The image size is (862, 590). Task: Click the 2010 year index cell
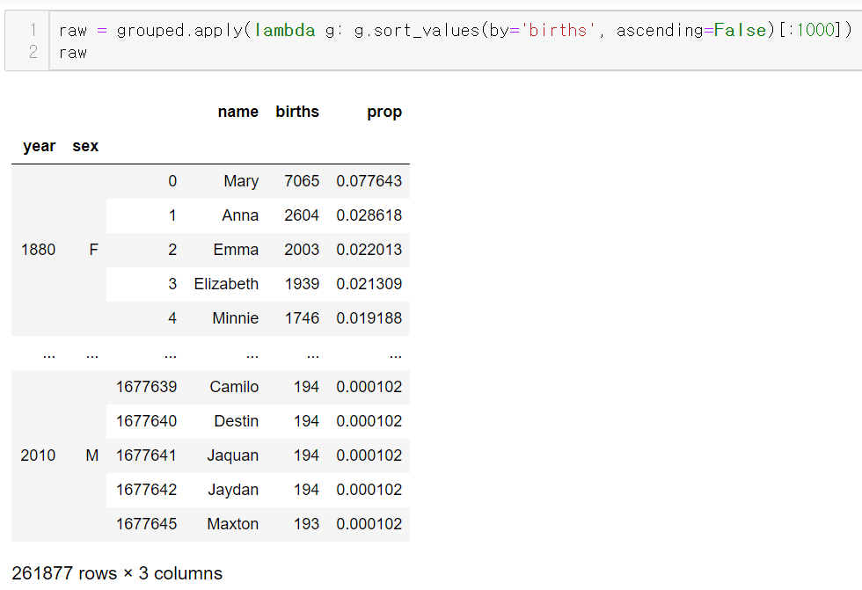[38, 455]
